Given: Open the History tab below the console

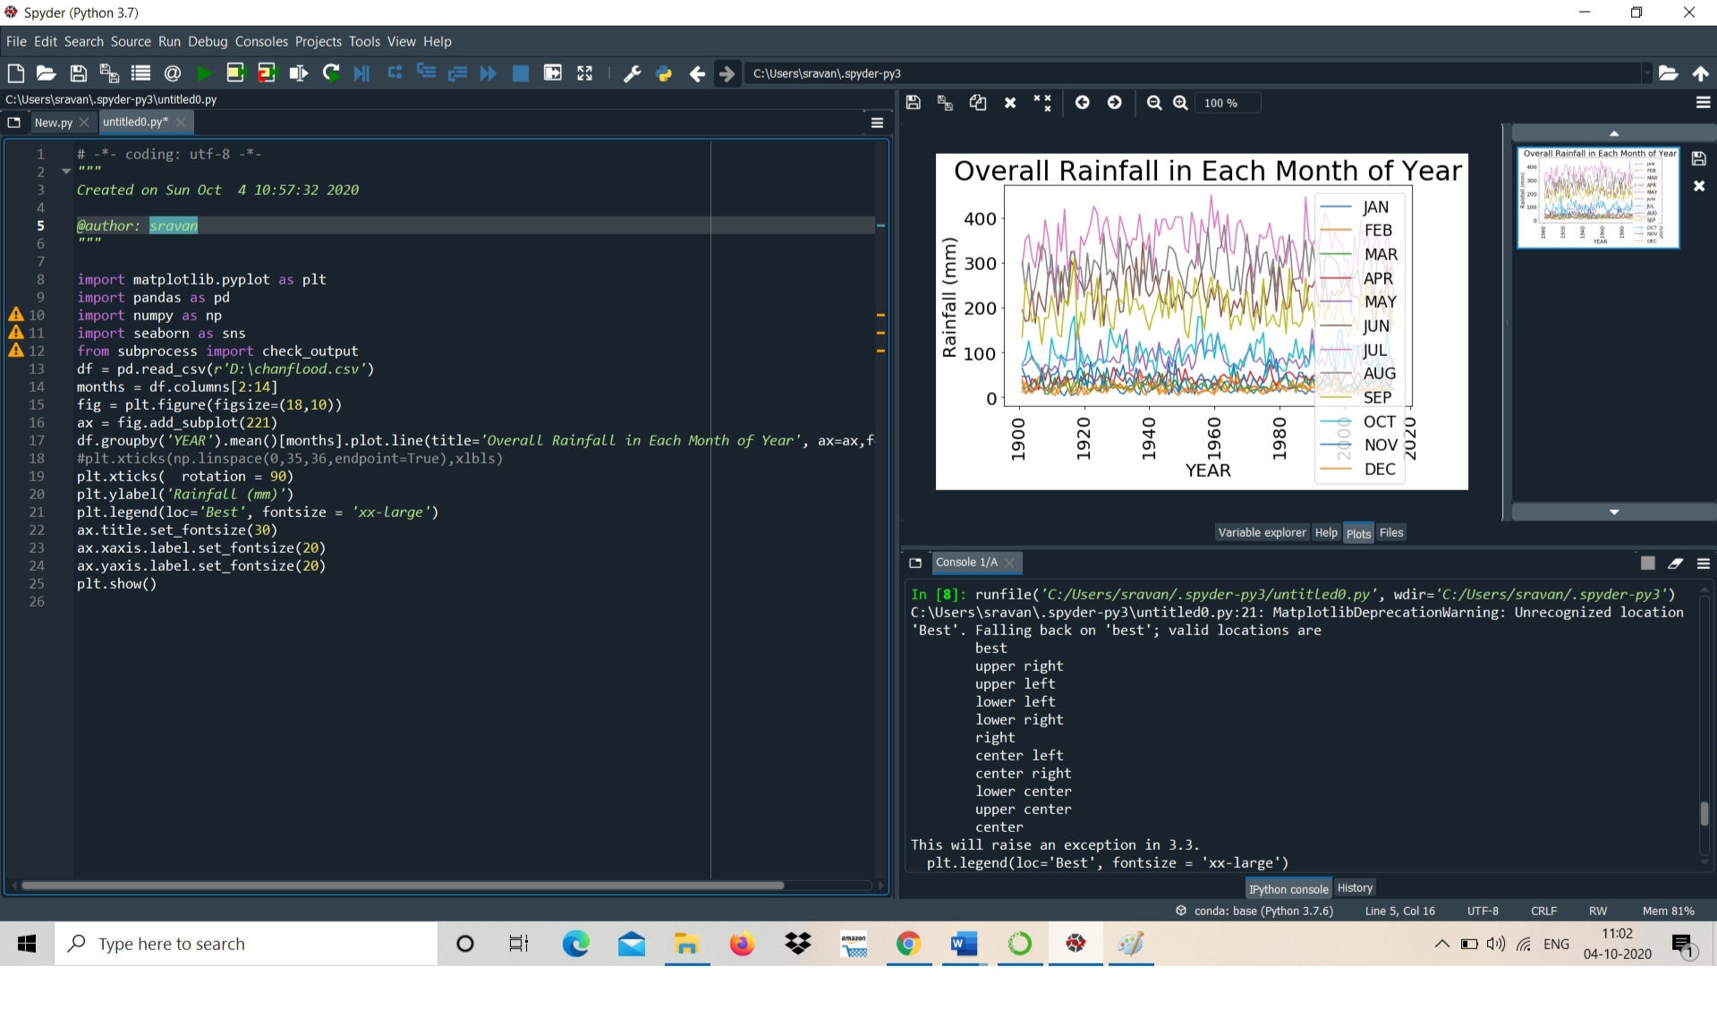Looking at the screenshot, I should [1354, 887].
